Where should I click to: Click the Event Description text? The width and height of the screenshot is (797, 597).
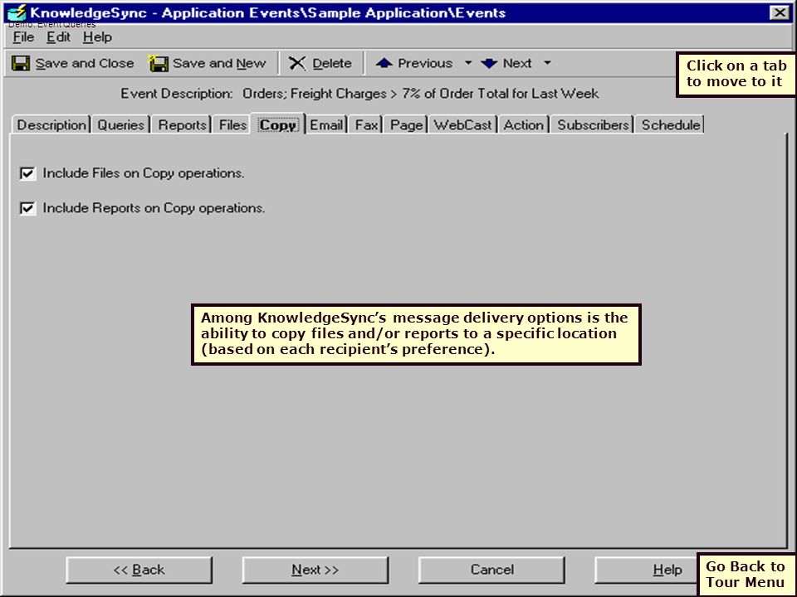tap(359, 94)
